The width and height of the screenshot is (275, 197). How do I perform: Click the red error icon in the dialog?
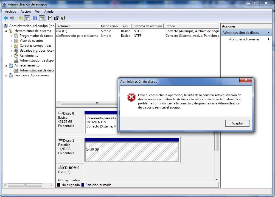pyautogui.click(x=131, y=97)
